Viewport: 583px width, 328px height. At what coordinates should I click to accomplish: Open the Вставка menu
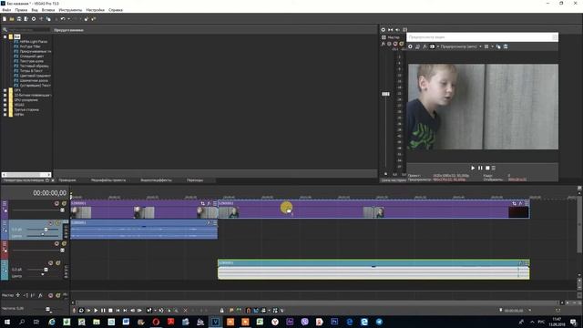click(48, 10)
